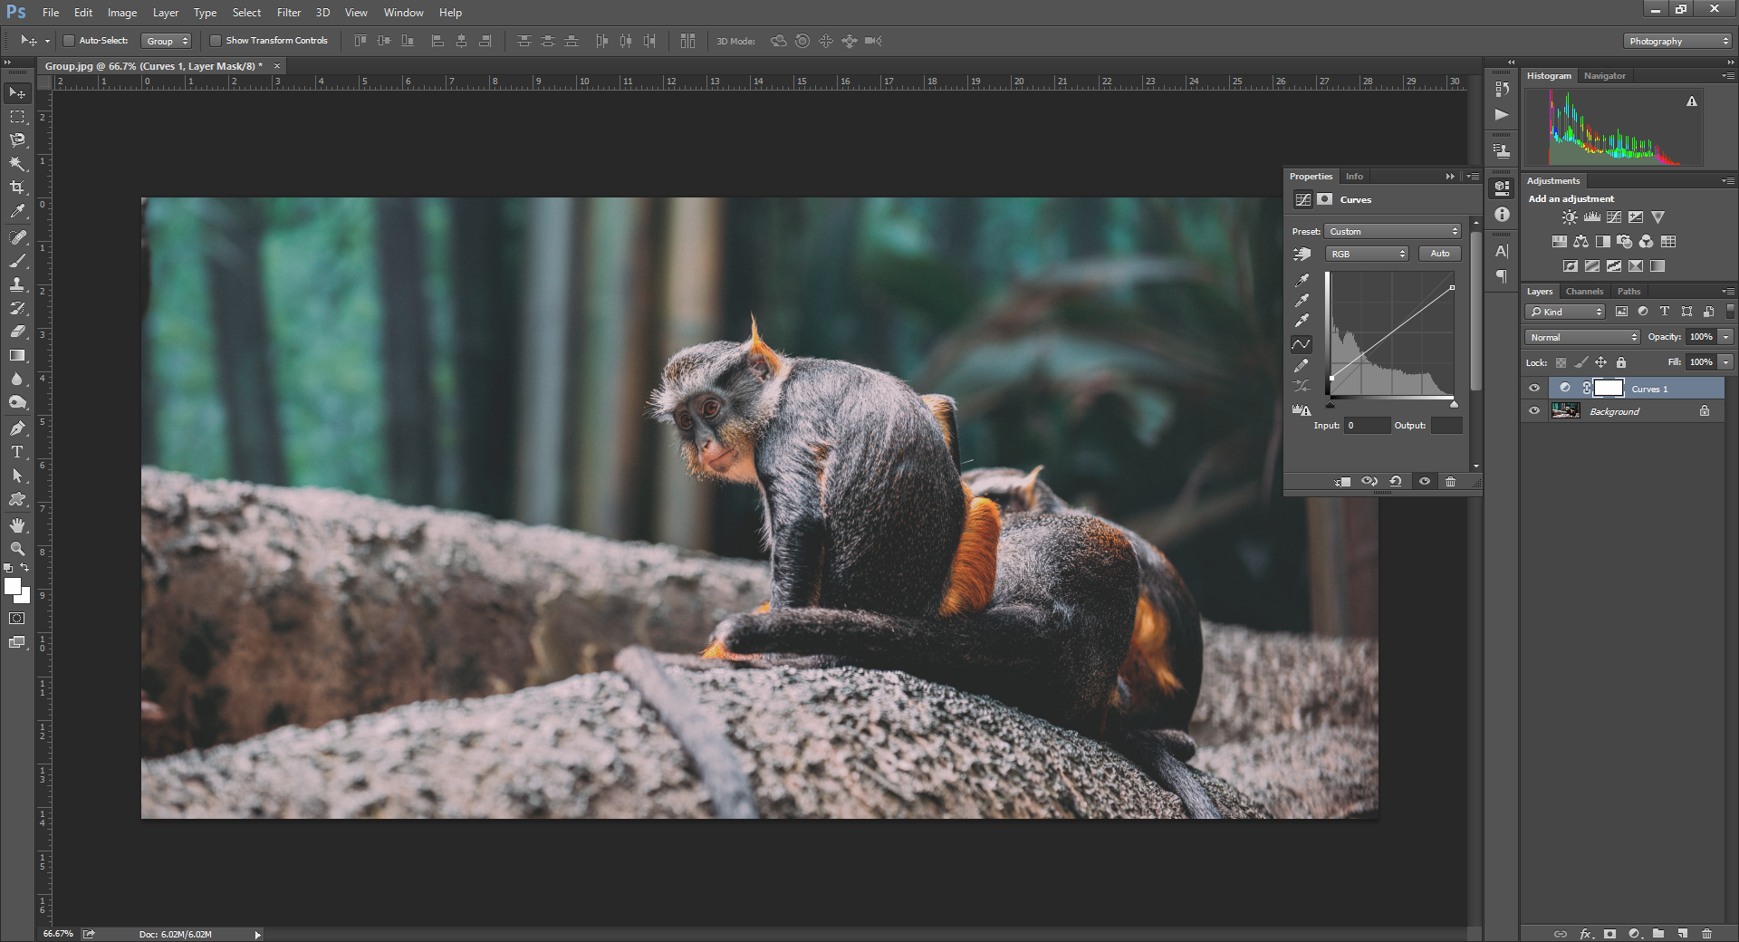
Task: Add a Levels adjustment icon
Action: [1591, 217]
